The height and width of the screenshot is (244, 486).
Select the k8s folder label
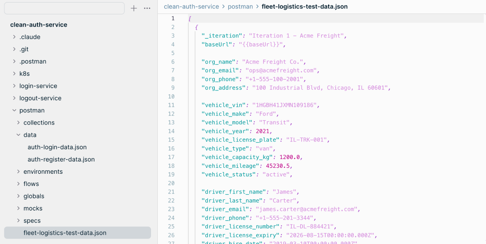coord(24,74)
